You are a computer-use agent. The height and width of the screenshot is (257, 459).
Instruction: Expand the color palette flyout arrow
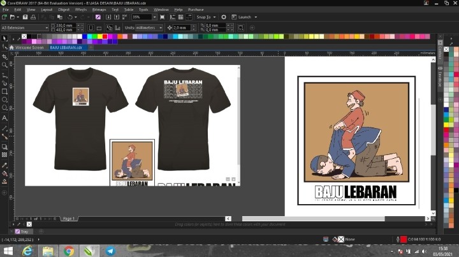(x=13, y=38)
